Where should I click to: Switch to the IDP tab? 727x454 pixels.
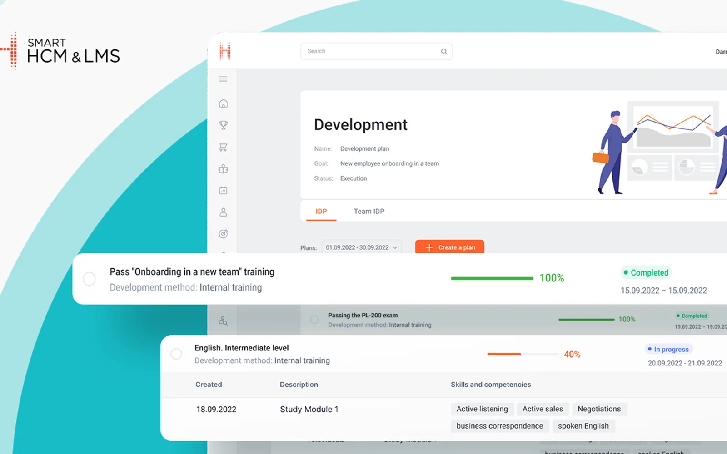(321, 212)
